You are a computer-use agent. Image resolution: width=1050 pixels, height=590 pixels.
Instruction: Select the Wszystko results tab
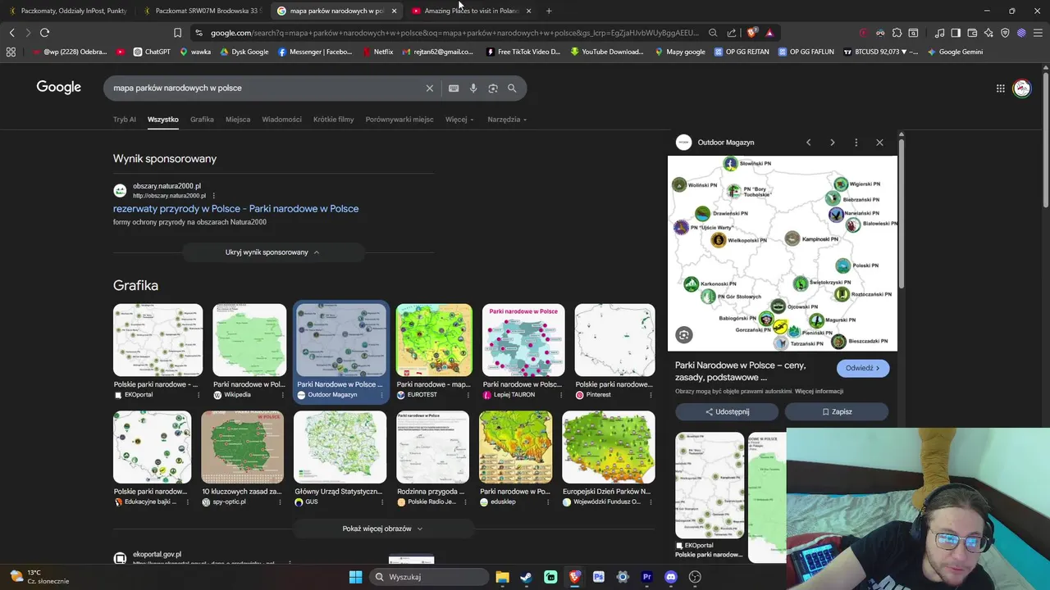(163, 120)
